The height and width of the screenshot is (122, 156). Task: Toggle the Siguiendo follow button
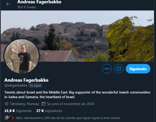click(x=138, y=69)
